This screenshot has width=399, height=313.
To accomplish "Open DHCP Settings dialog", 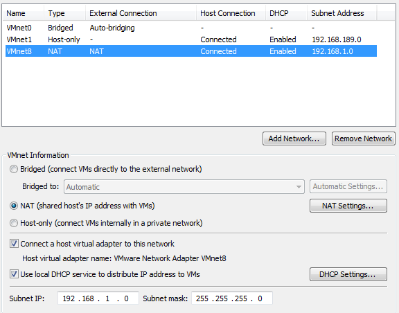I will 348,274.
